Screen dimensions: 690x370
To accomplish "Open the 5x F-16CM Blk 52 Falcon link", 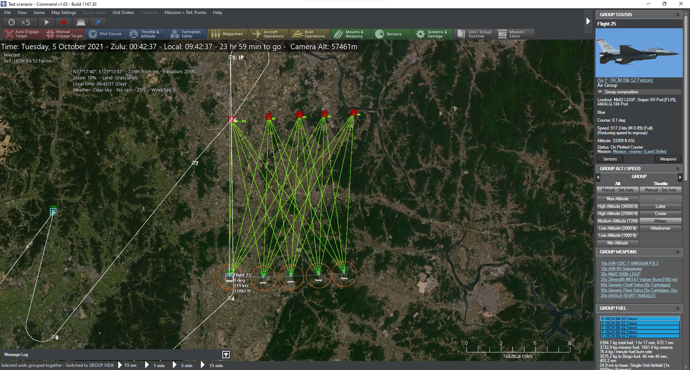I will [x=625, y=80].
